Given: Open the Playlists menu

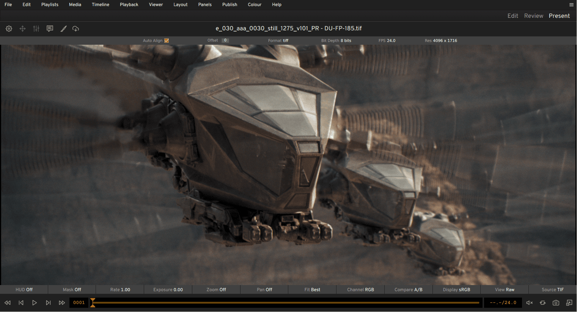Looking at the screenshot, I should coord(50,5).
